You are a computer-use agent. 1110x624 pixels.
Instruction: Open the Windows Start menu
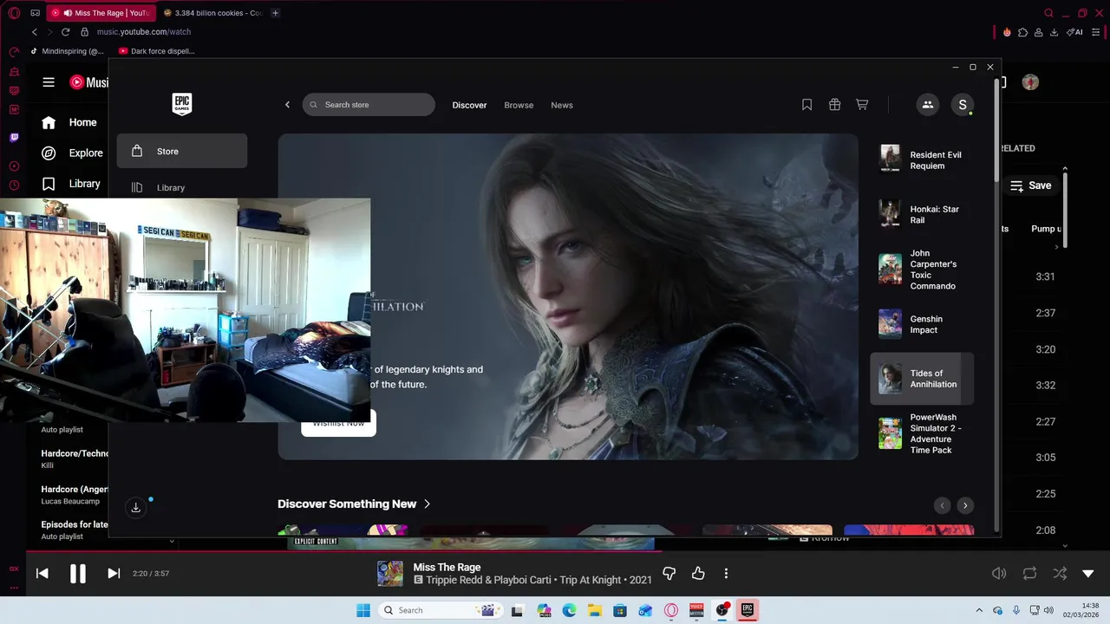[362, 610]
